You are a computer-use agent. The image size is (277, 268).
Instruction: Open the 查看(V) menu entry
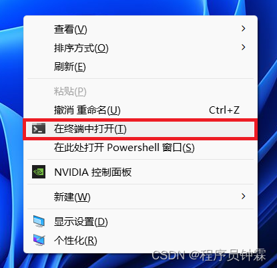140,29
